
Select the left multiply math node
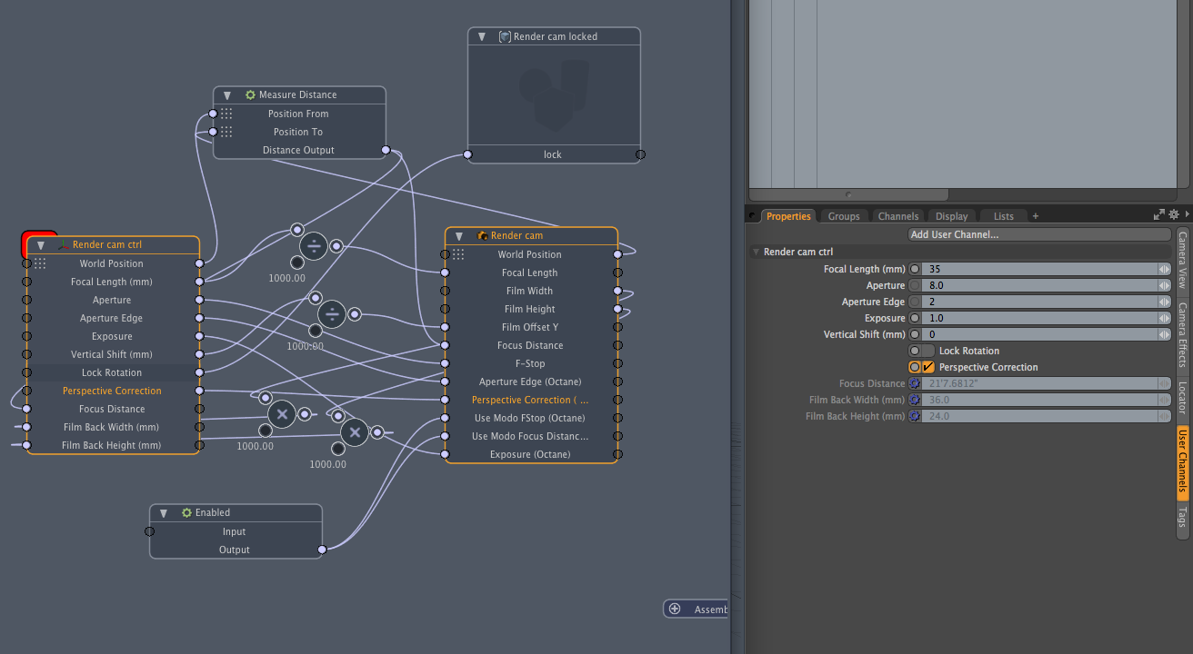coord(282,414)
